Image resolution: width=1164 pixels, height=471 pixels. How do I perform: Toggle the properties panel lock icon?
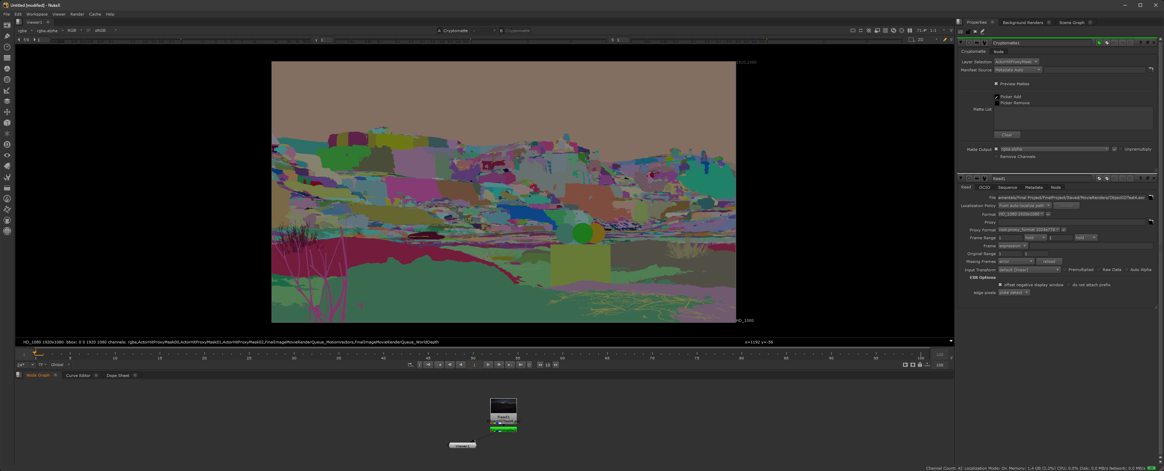968,31
